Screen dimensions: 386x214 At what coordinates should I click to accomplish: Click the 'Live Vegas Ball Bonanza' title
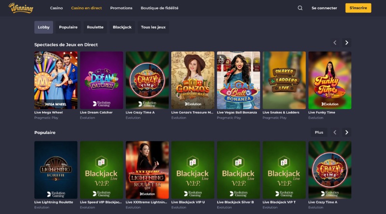pyautogui.click(x=237, y=112)
